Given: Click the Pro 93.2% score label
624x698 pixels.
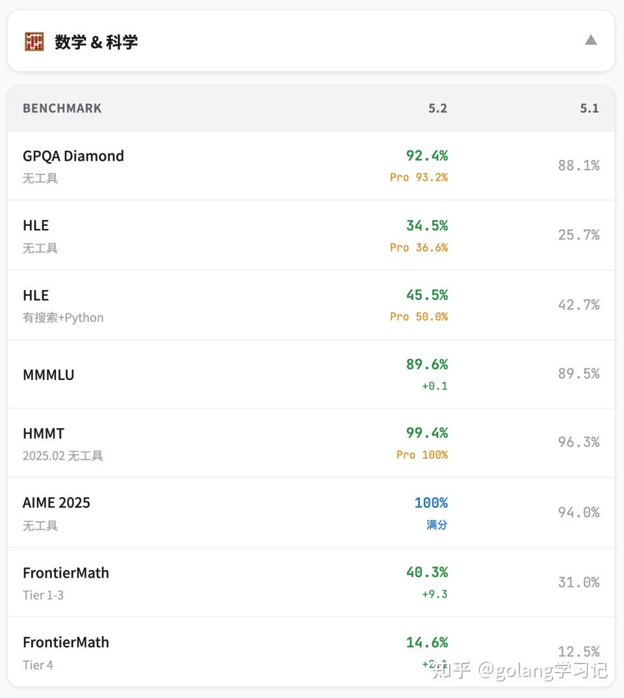Looking at the screenshot, I should pos(419,177).
